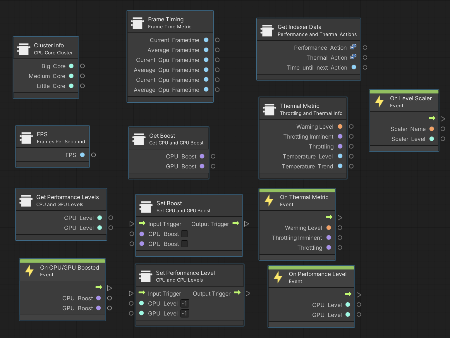Click the Input Trigger arrow on Set Performance Level

pyautogui.click(x=142, y=293)
